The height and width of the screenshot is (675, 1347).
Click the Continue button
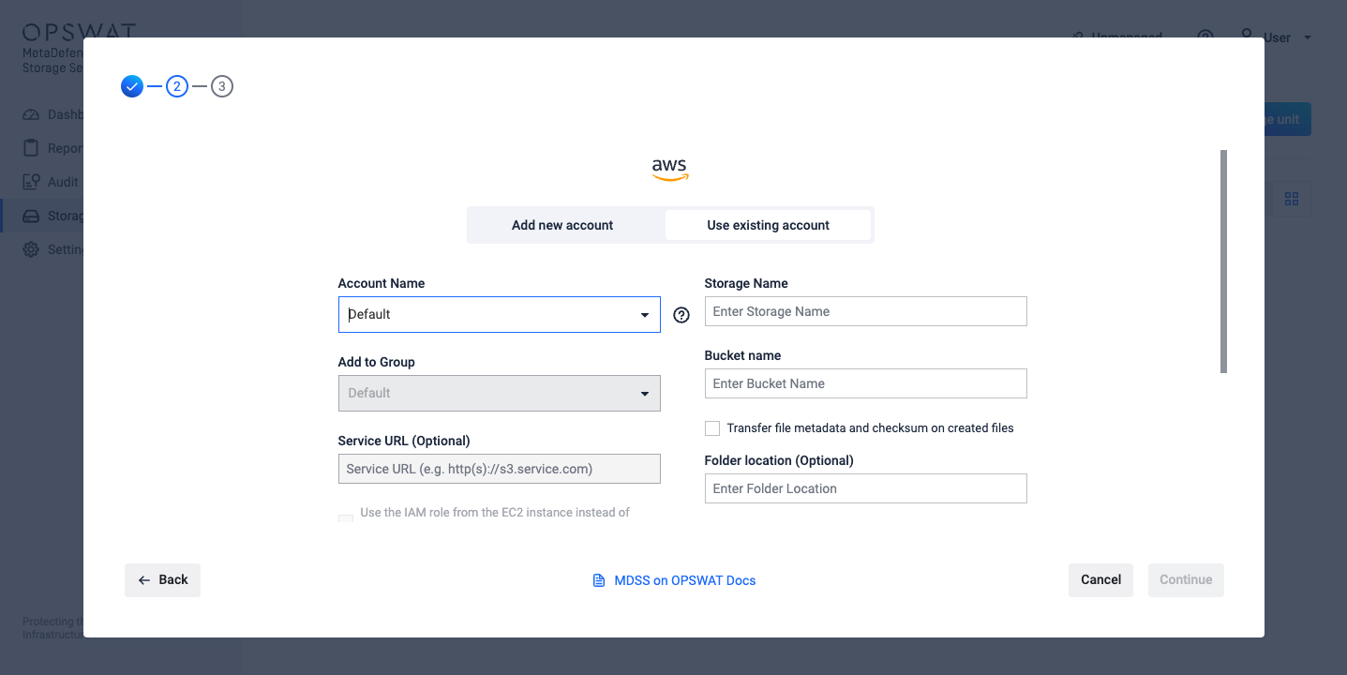pos(1186,580)
